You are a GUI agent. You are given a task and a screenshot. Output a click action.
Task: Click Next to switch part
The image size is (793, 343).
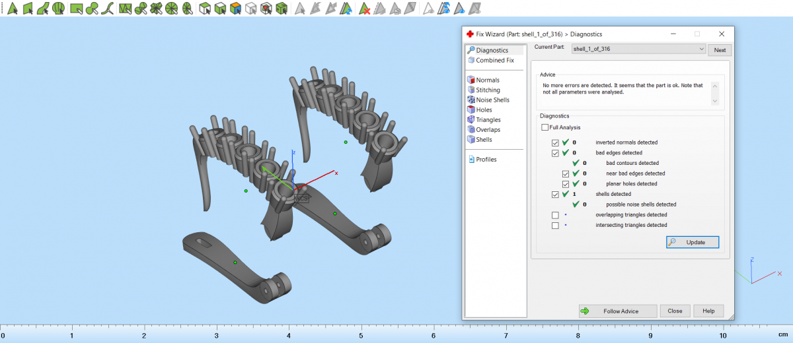[x=720, y=50]
